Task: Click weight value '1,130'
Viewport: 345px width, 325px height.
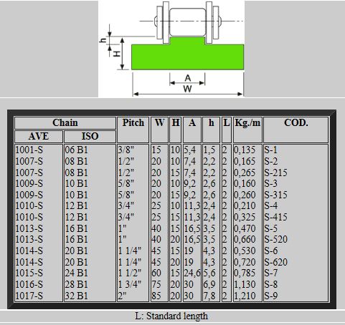Action: click(245, 284)
